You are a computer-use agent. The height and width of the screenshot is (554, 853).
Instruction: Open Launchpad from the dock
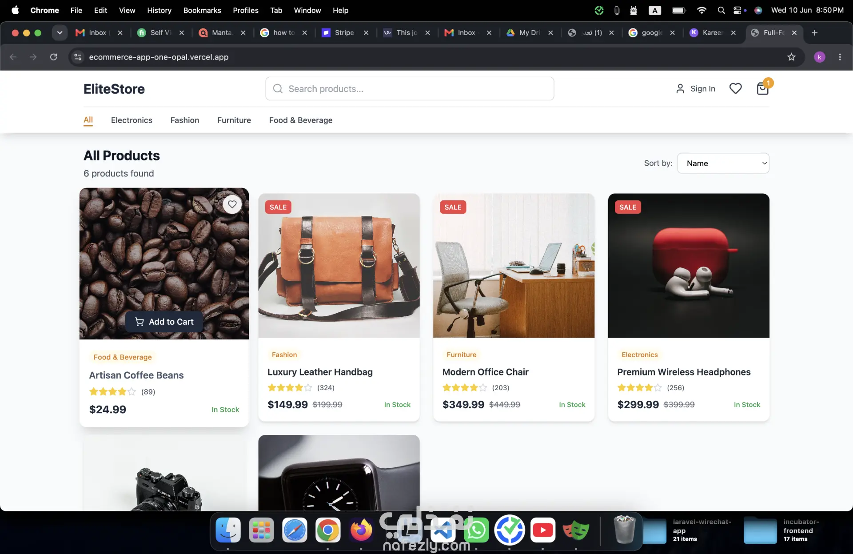pos(261,530)
